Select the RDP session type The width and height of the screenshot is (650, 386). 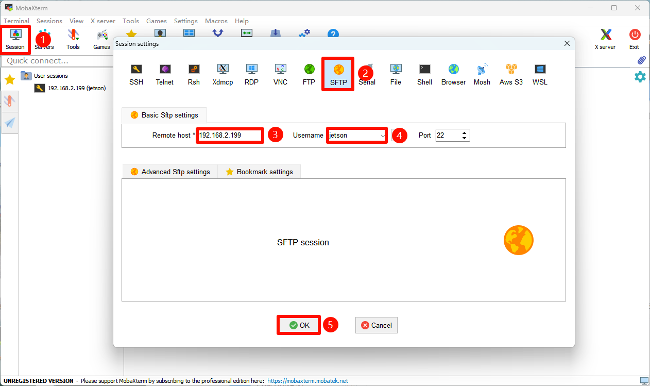(251, 75)
